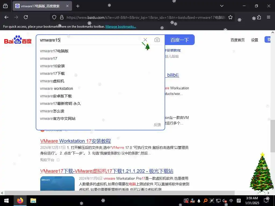Click the 反馈 feedback link
The width and height of the screenshot is (275, 206).
(x=157, y=125)
